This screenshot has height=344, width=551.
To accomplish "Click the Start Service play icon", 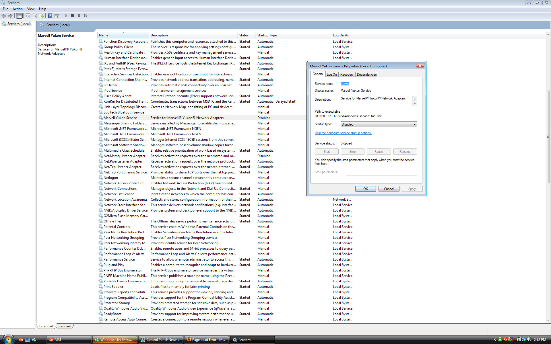I will (66, 16).
